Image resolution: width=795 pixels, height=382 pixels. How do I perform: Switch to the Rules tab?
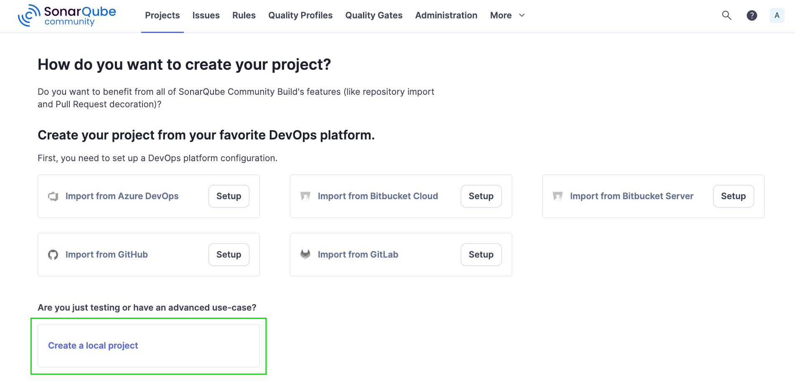pos(244,15)
